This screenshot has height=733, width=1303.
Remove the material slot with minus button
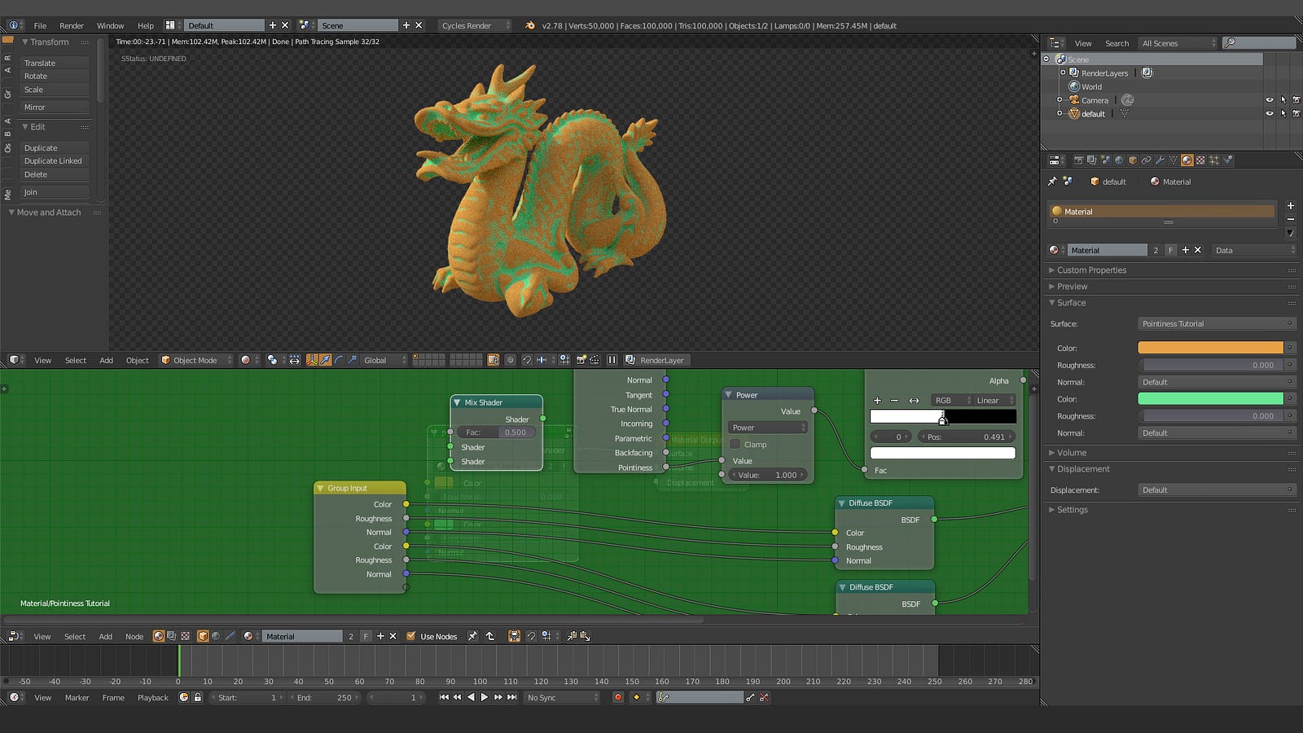pyautogui.click(x=1291, y=219)
